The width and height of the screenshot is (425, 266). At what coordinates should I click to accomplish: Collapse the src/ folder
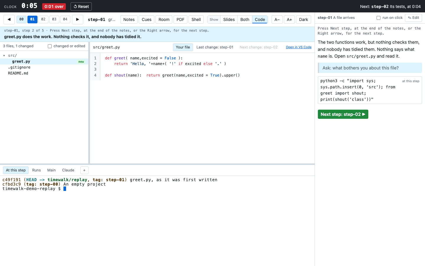(x=4, y=56)
